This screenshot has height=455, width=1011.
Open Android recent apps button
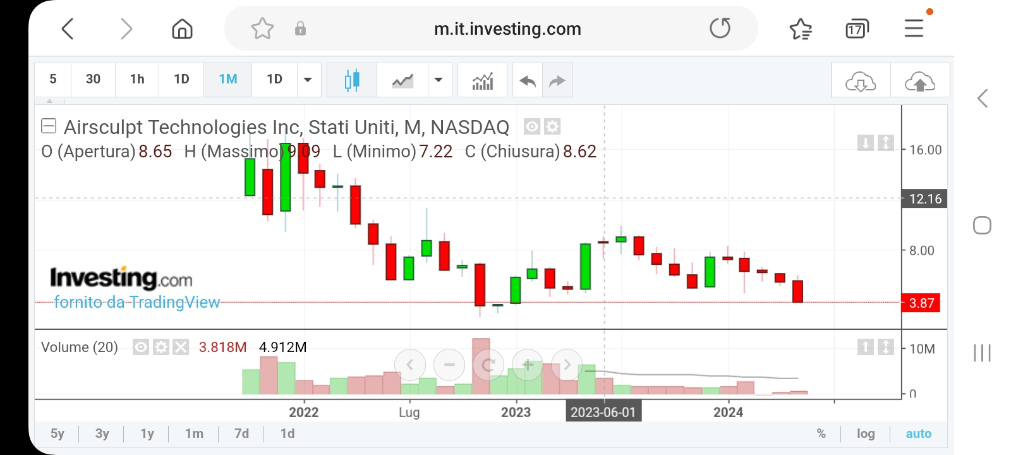point(982,353)
